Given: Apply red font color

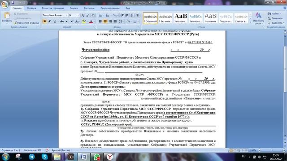Looking at the screenshot, I should 91,21.
